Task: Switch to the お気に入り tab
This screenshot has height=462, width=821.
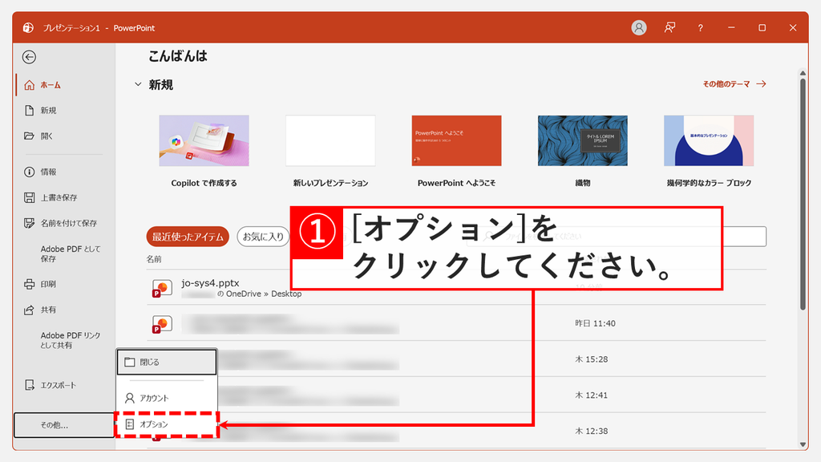Action: (263, 237)
